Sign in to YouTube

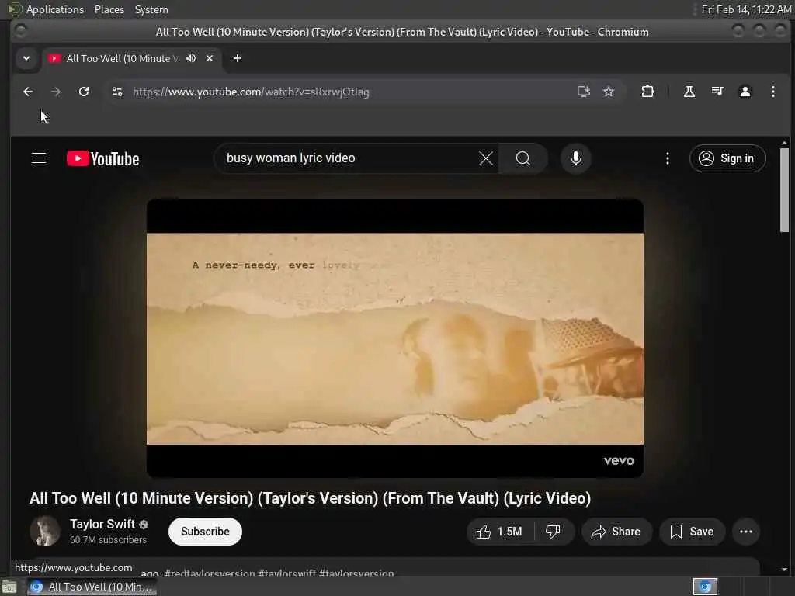pyautogui.click(x=727, y=158)
